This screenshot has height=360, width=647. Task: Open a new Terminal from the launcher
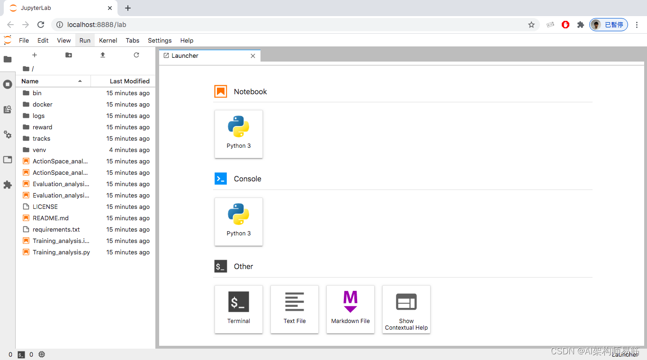(x=239, y=309)
